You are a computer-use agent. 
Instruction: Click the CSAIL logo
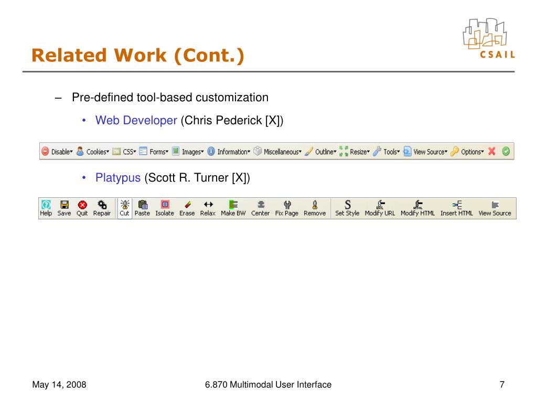point(489,38)
